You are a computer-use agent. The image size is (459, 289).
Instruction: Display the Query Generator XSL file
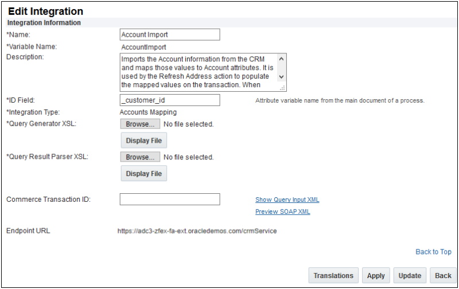click(144, 140)
